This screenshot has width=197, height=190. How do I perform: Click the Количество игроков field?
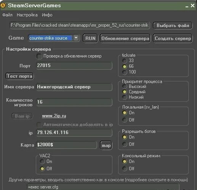[74, 102]
